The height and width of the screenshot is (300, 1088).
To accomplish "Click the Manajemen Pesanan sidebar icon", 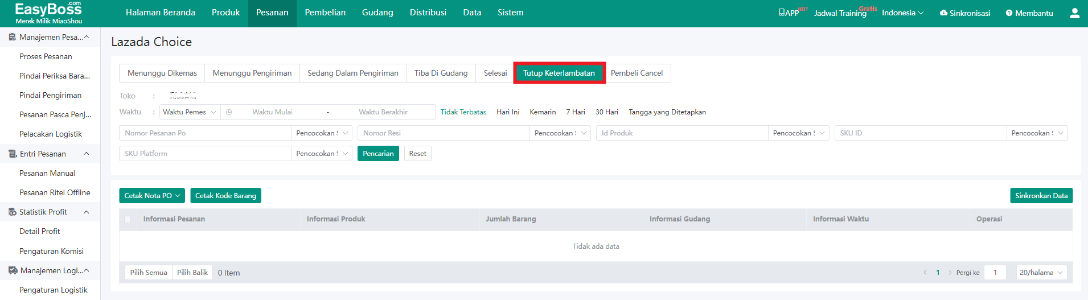I will pyautogui.click(x=12, y=37).
